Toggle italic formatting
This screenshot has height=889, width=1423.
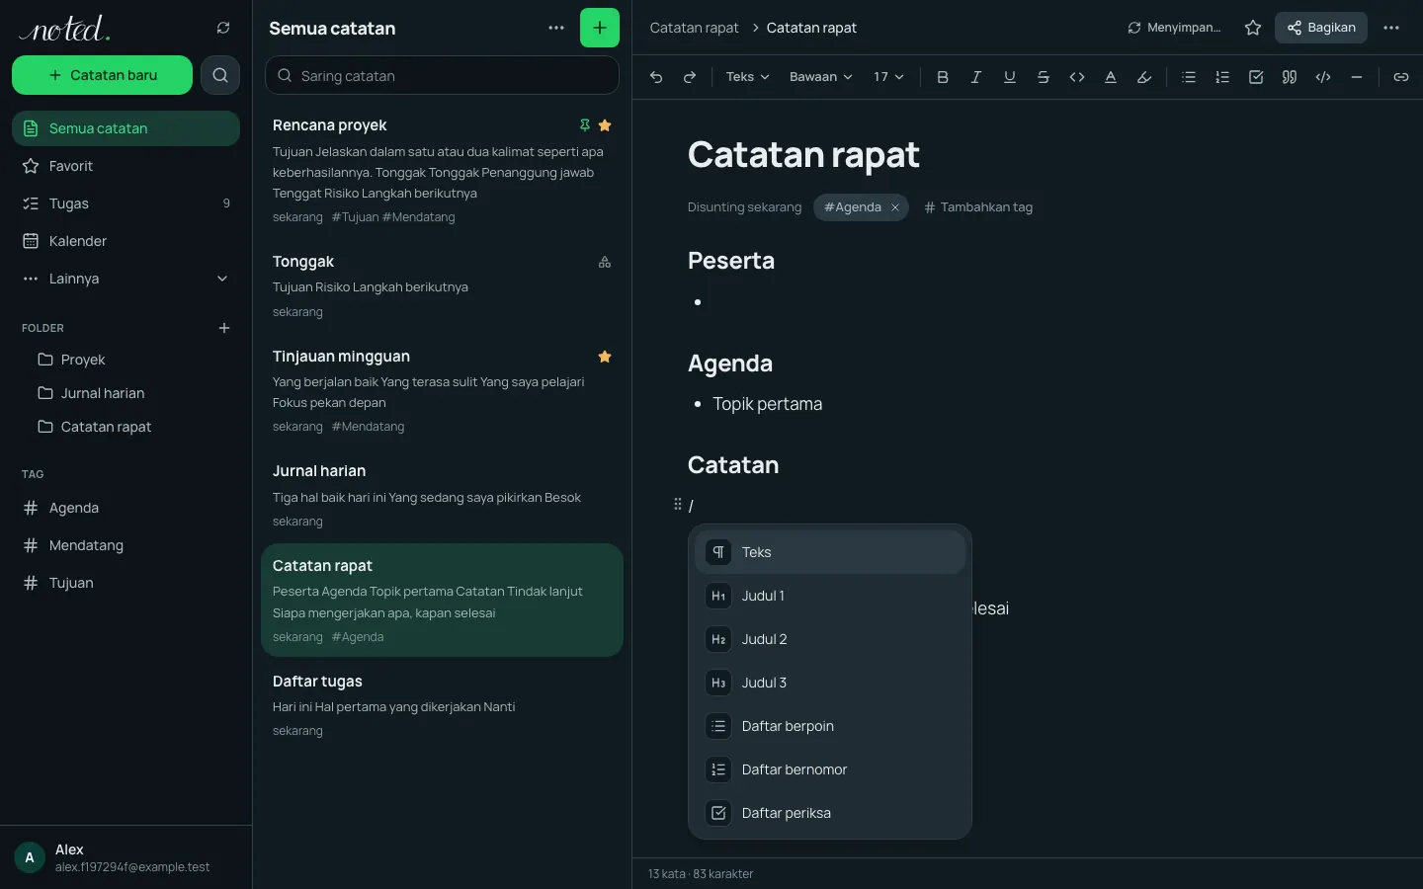976,77
